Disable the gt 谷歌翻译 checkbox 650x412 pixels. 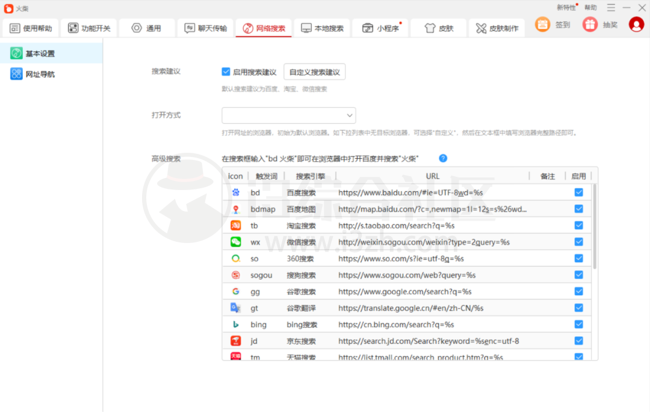click(x=579, y=308)
